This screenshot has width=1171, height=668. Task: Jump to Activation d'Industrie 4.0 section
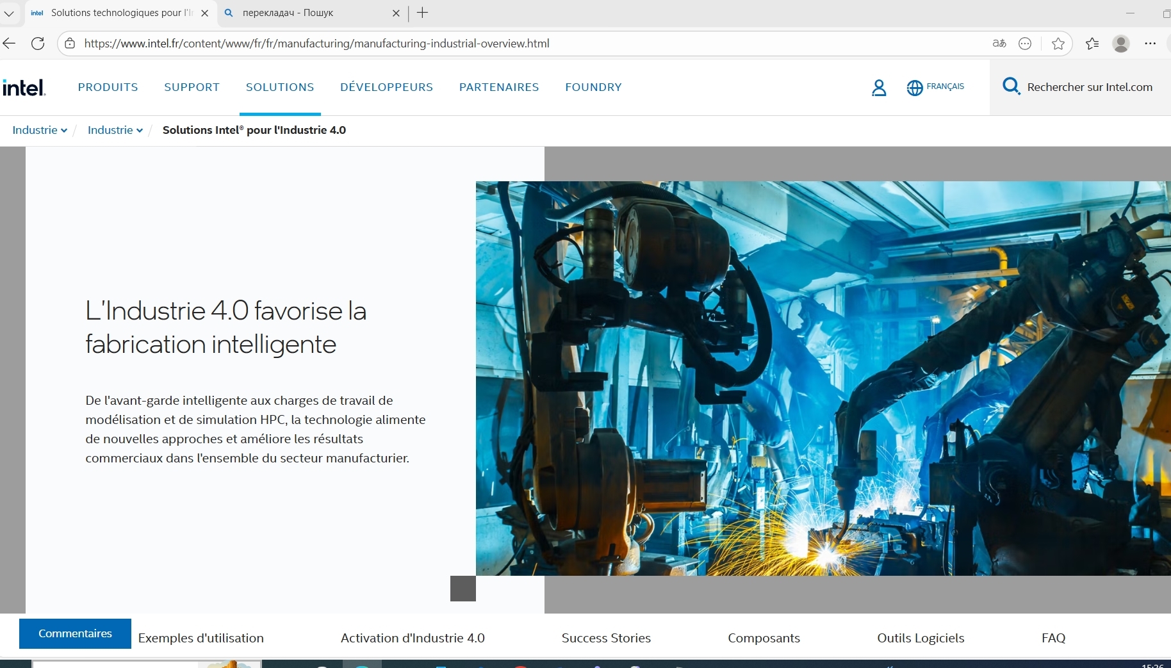point(413,638)
